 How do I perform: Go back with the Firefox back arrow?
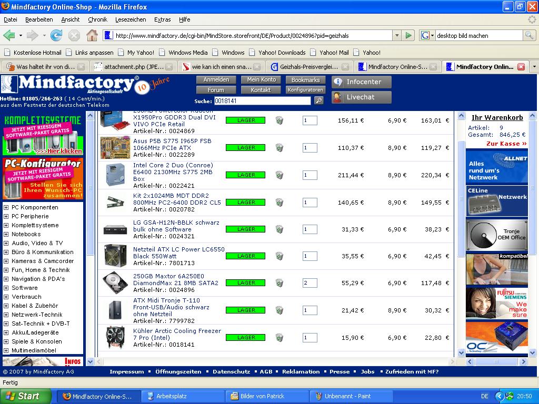tap(9, 35)
